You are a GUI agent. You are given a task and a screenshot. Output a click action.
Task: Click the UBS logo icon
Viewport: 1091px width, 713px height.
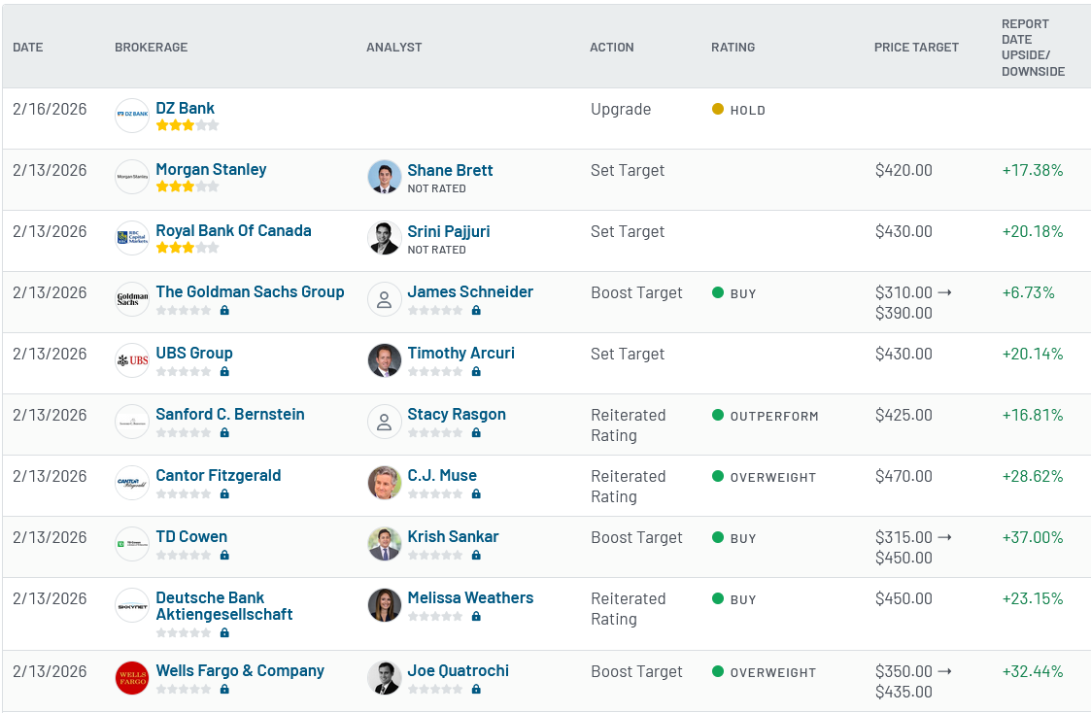tap(132, 360)
